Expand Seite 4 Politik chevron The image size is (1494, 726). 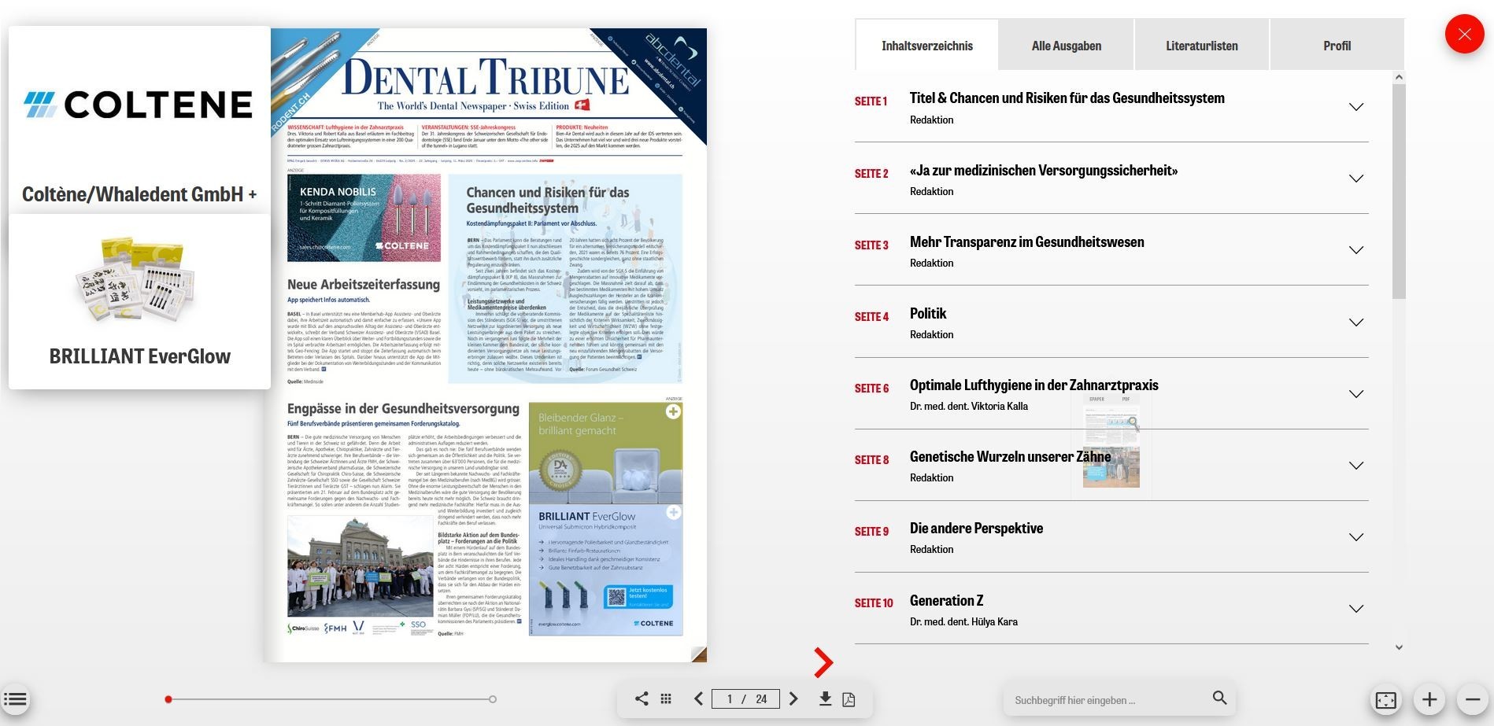click(1355, 322)
